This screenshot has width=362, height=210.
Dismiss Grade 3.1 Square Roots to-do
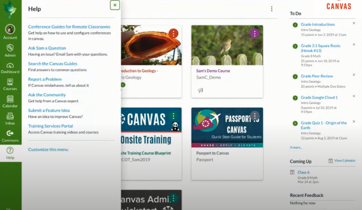point(354,45)
